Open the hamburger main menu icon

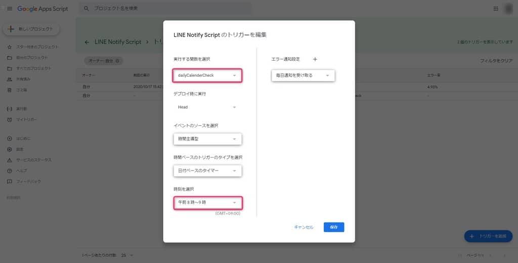click(x=10, y=9)
